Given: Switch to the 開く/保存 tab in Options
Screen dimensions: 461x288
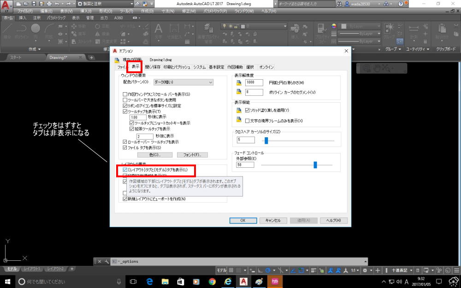Looking at the screenshot, I should (x=153, y=67).
